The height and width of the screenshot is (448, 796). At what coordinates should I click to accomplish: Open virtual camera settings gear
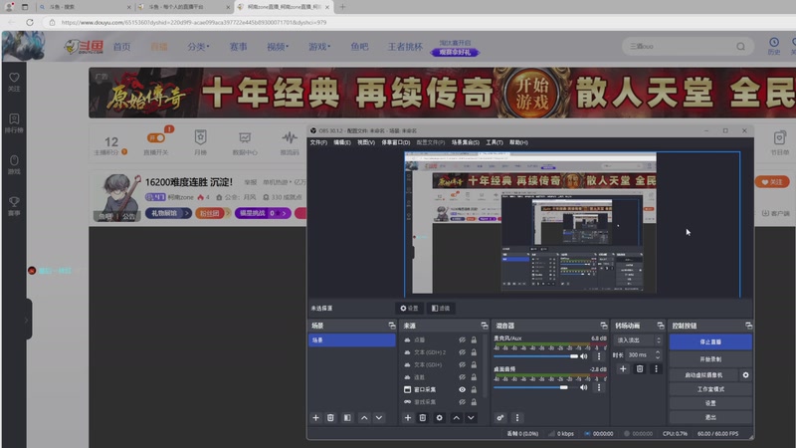[745, 375]
